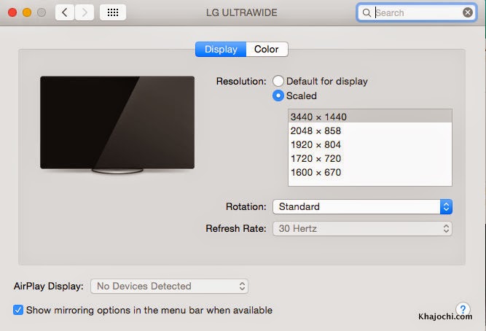Click the yellow minimize window button
The image size is (486, 331).
tap(27, 12)
